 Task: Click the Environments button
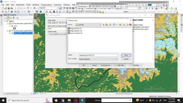(106, 65)
